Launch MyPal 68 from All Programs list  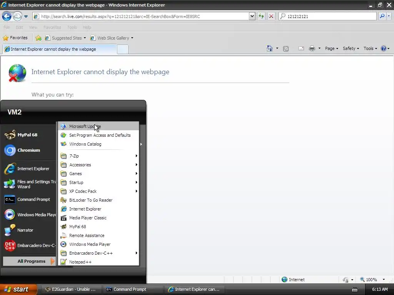click(98, 227)
